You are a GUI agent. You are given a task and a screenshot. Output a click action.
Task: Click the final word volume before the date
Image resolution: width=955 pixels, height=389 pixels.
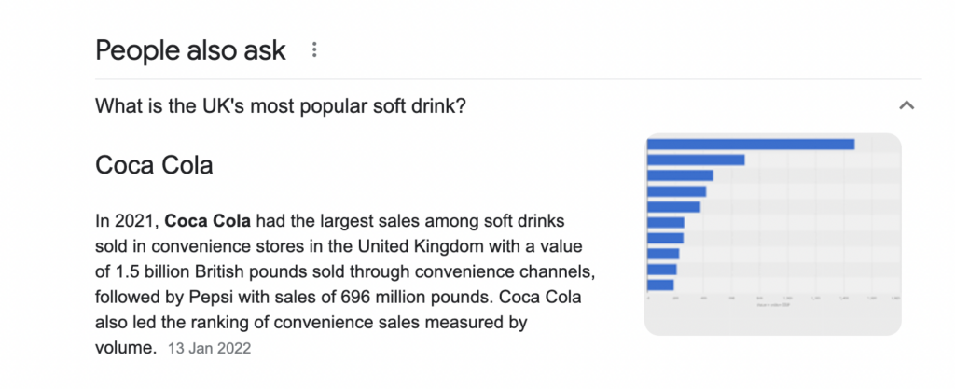(x=126, y=349)
